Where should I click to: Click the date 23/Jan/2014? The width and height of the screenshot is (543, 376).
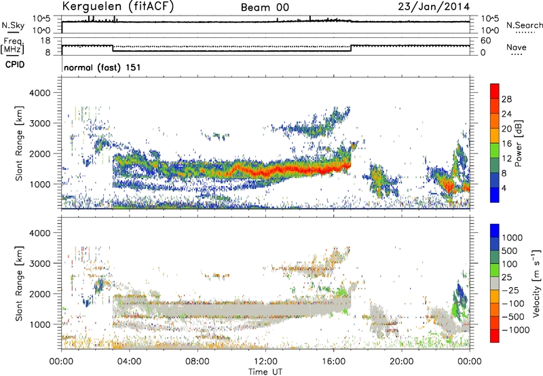(x=434, y=7)
